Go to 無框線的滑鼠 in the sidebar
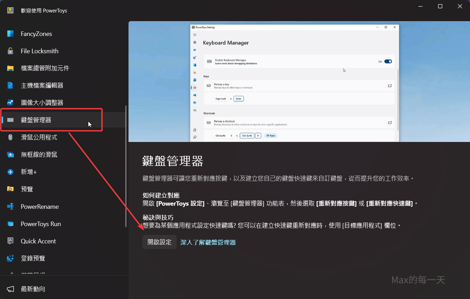This screenshot has height=299, width=470. [x=39, y=155]
